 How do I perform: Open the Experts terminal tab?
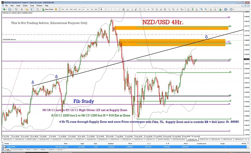click(51, 150)
